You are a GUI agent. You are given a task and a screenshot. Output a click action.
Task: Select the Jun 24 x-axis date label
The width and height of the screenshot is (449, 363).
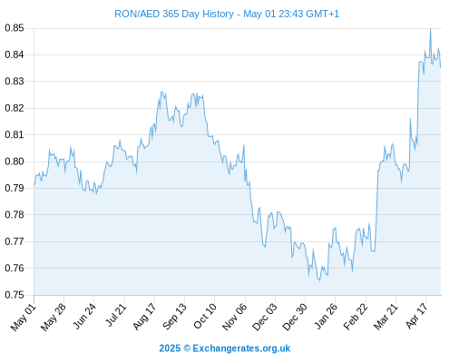click(x=84, y=317)
